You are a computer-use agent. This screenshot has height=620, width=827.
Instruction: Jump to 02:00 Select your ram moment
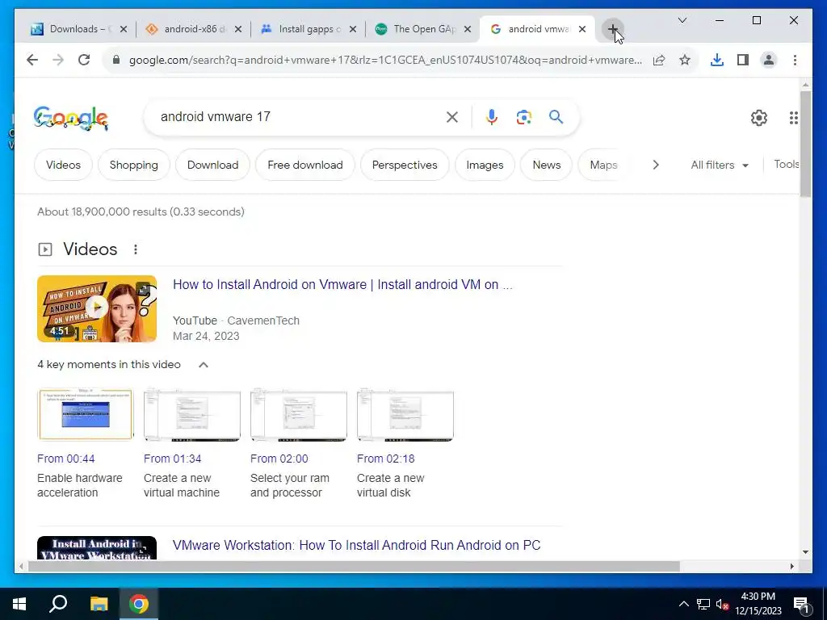tap(299, 444)
